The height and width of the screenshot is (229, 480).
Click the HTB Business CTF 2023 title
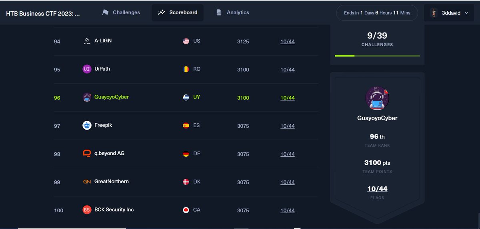point(43,13)
